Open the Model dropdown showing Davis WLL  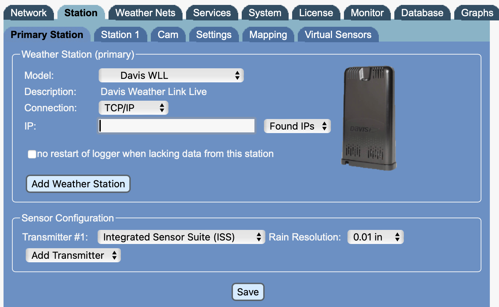point(171,75)
